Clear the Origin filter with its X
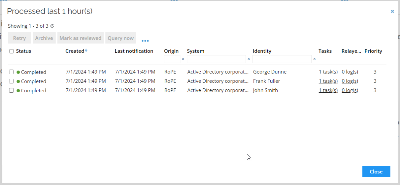 click(183, 59)
